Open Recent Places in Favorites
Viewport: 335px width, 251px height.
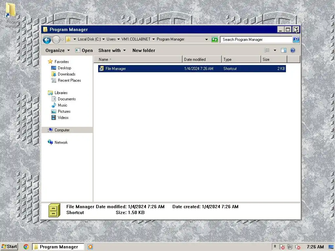(x=69, y=80)
